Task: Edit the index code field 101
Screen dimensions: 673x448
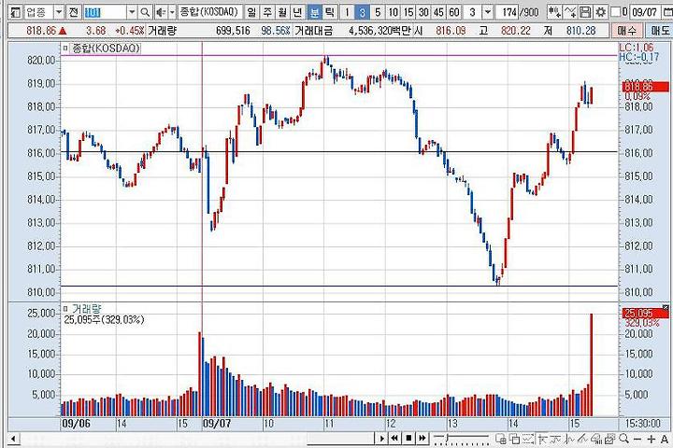Action: tap(105, 12)
